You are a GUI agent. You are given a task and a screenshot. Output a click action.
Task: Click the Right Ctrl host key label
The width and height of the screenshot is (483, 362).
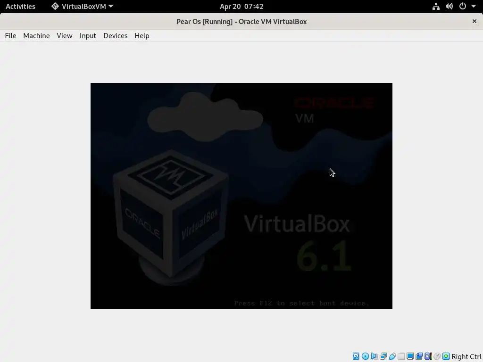(x=466, y=356)
